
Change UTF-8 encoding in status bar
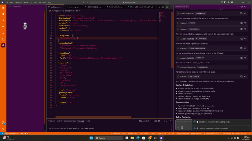160,133
